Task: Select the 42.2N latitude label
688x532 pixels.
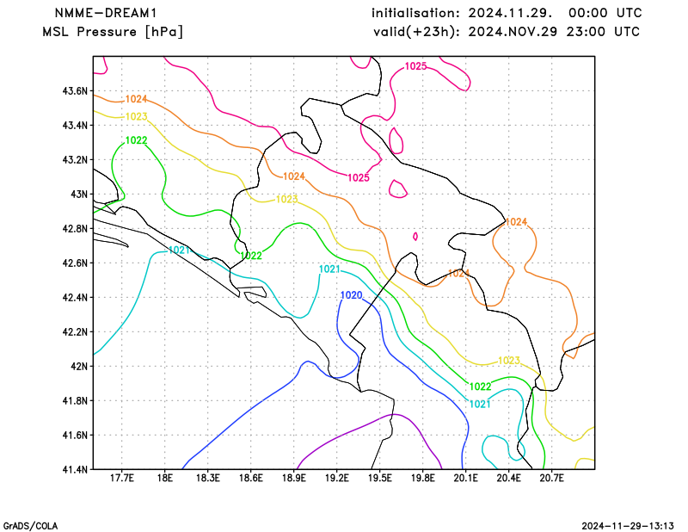Action: pos(75,331)
